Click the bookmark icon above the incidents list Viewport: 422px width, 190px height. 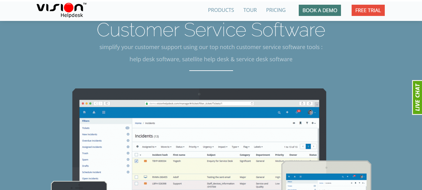coord(300,123)
